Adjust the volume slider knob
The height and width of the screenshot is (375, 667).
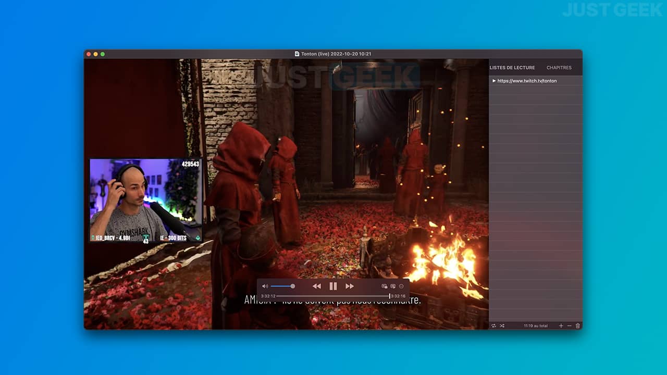293,286
